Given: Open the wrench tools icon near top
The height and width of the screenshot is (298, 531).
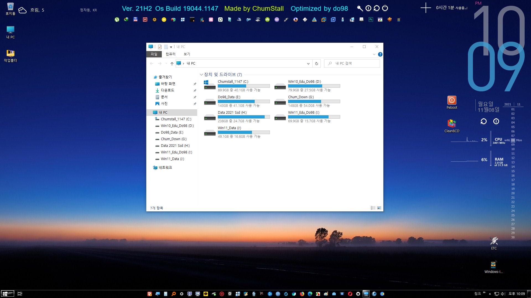Looking at the screenshot, I should coord(360,8).
